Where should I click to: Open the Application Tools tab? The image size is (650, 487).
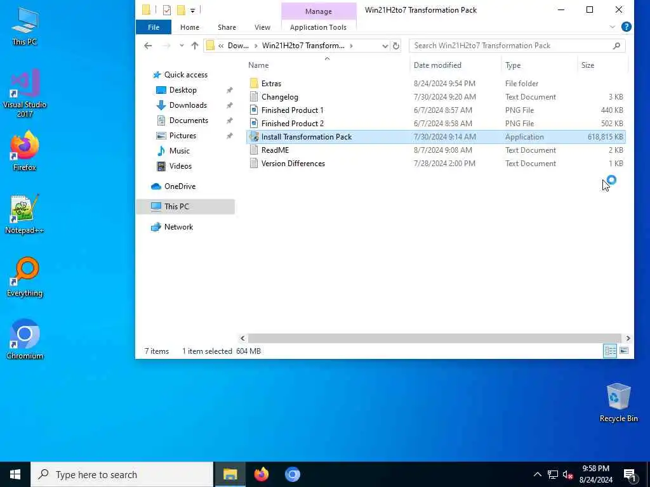[319, 27]
